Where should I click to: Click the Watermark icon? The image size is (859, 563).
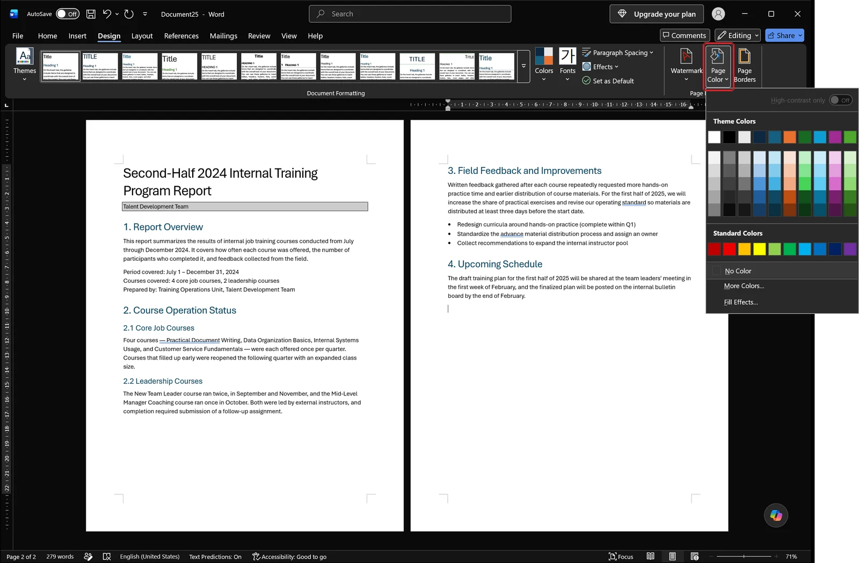pos(686,56)
